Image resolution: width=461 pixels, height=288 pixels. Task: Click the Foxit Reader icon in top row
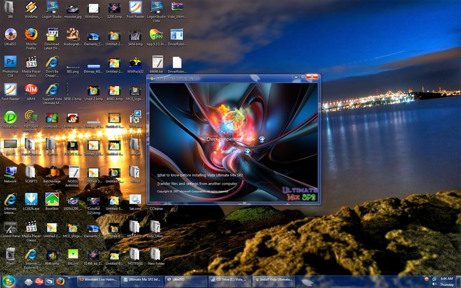point(135,9)
